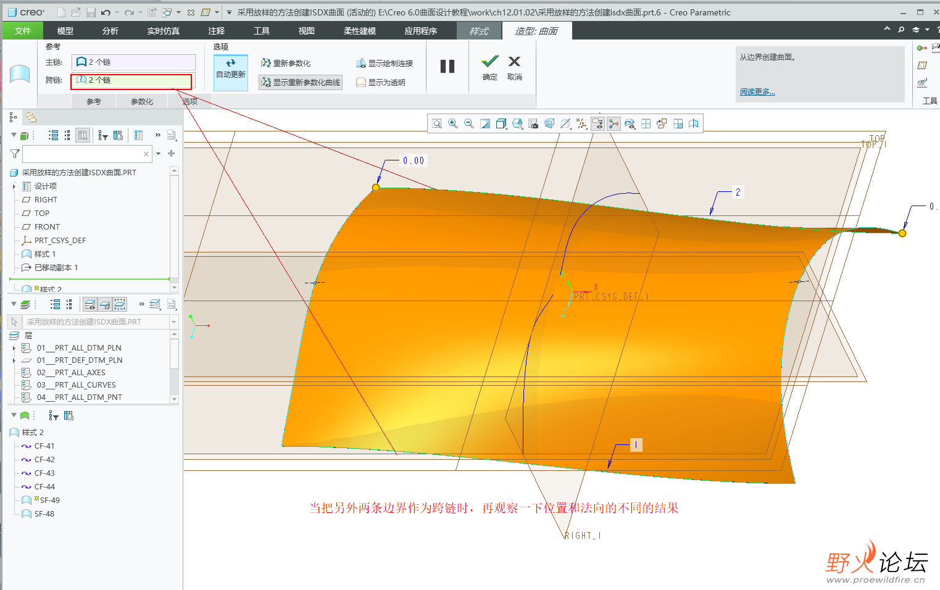Select the FRONT datum plane in model tree
This screenshot has width=940, height=590.
point(47,227)
